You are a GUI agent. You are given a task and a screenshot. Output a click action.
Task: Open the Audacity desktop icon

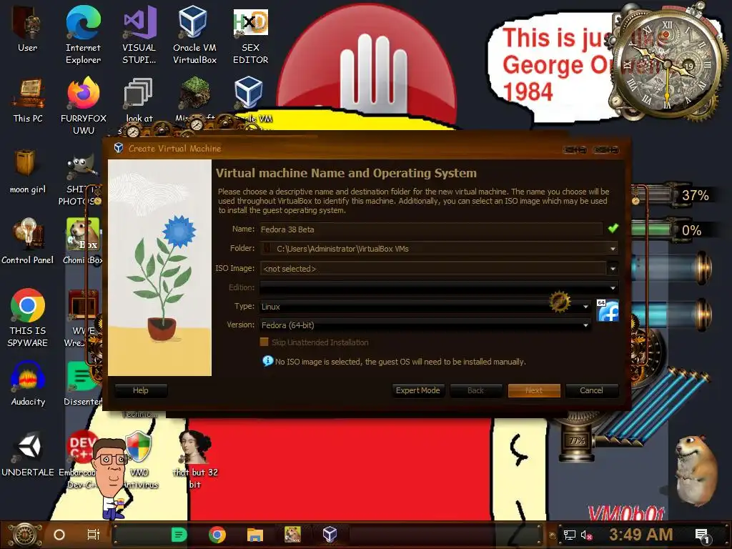[28, 383]
